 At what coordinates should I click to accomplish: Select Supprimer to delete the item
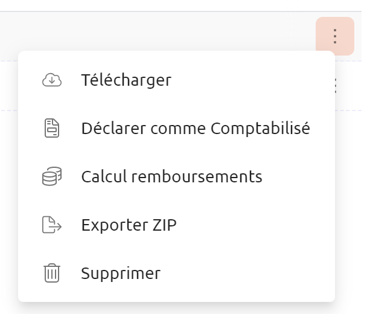pyautogui.click(x=176, y=273)
